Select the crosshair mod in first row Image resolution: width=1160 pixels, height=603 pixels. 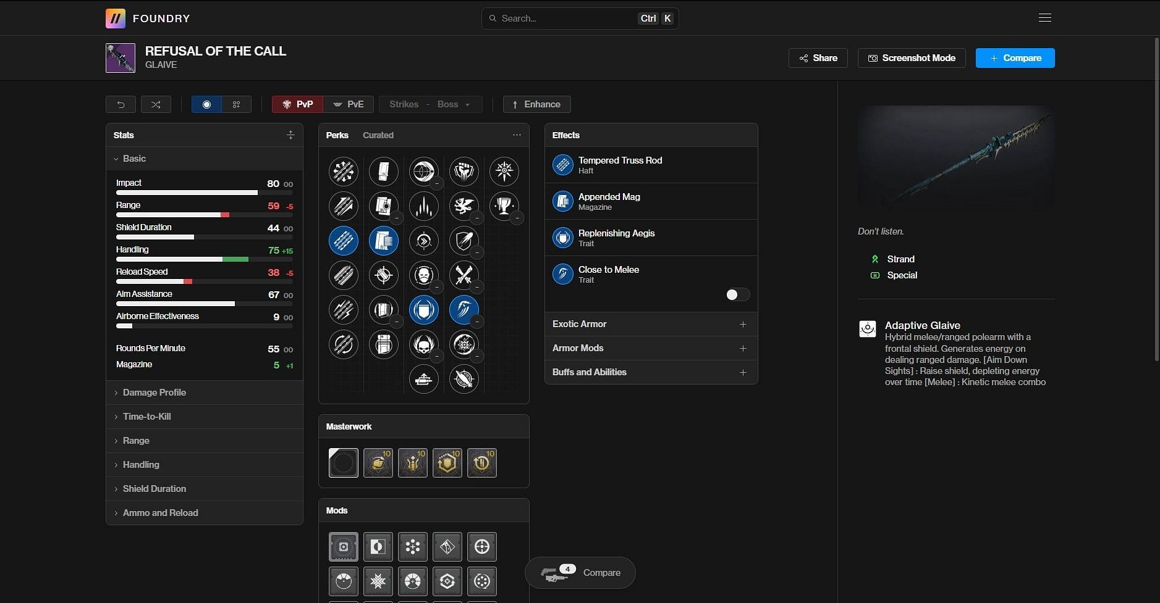tap(482, 547)
